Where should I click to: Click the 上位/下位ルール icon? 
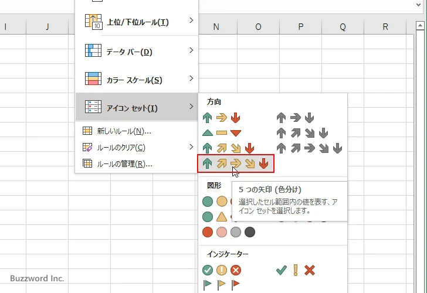pos(93,21)
